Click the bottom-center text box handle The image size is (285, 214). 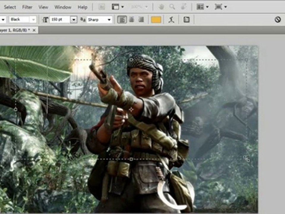coord(131,159)
